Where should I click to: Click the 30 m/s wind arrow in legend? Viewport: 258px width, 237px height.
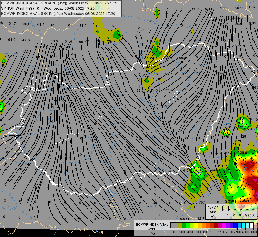241,208
